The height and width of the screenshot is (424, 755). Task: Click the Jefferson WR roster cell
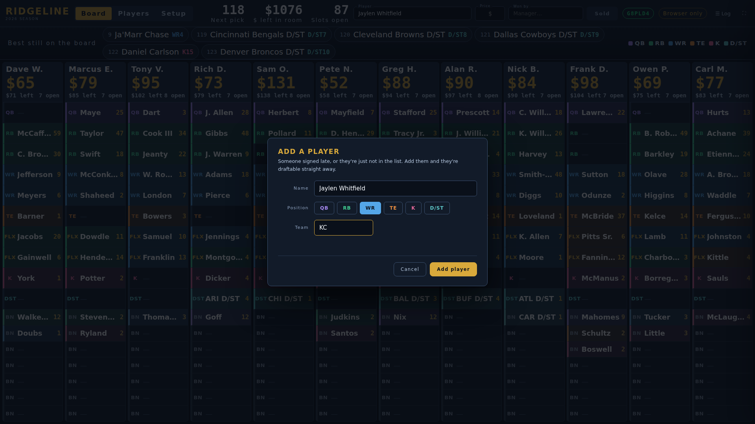[x=33, y=175]
